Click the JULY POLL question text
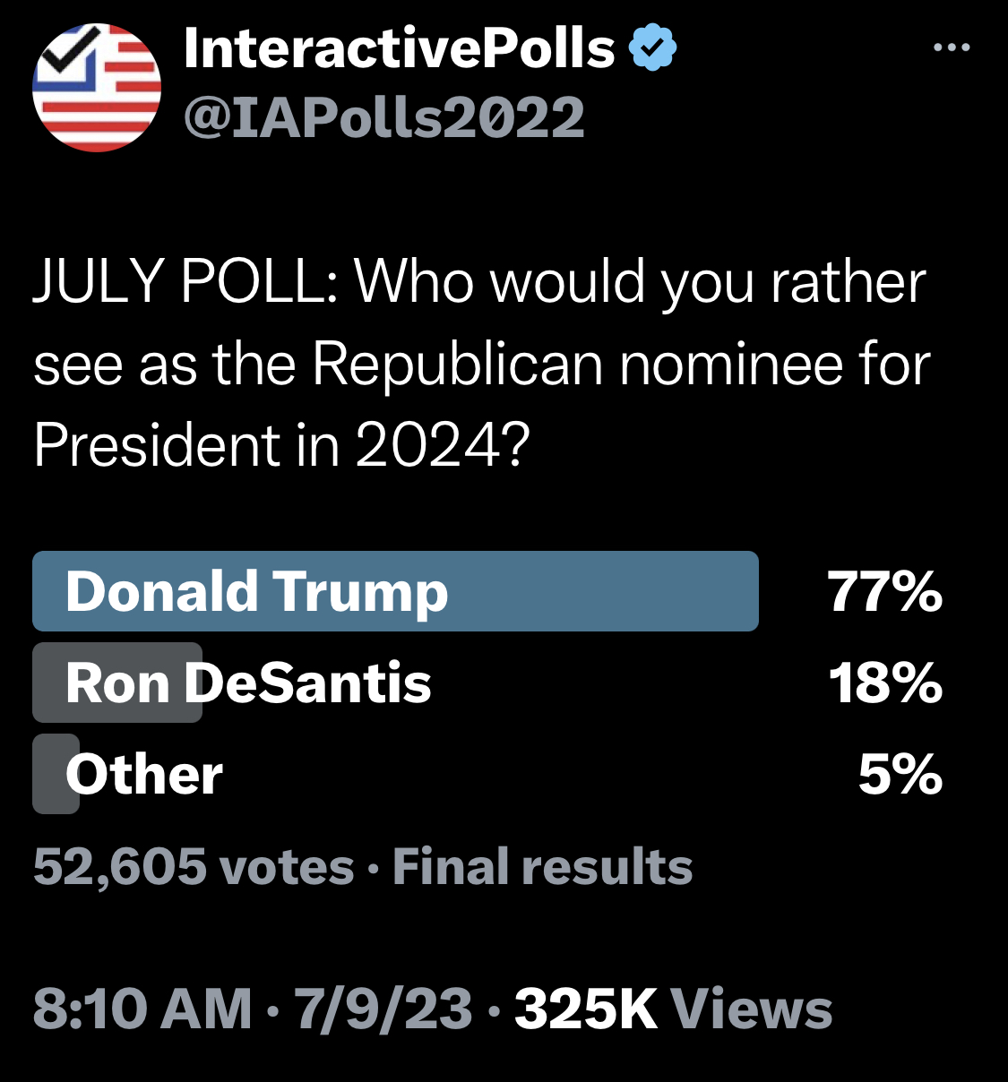Image resolution: width=1008 pixels, height=1082 pixels. (482, 364)
